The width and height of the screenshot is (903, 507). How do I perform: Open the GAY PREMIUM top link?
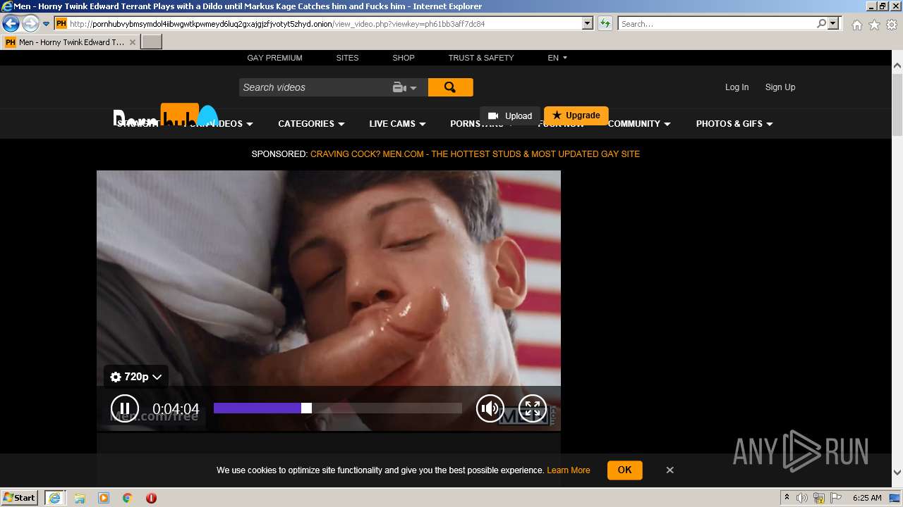274,58
